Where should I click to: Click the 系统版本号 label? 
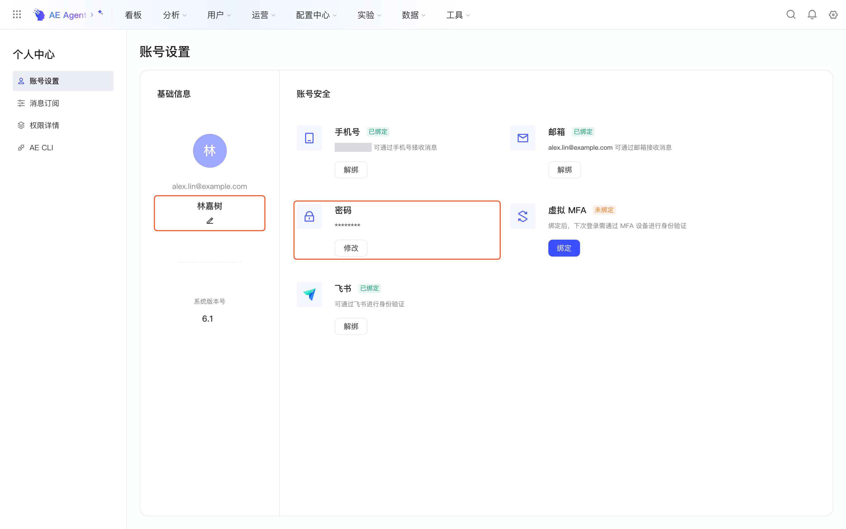pyautogui.click(x=209, y=302)
